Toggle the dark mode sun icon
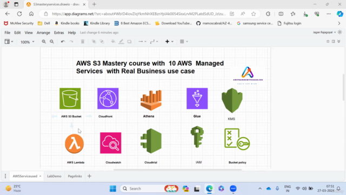This screenshot has width=346, height=195. click(340, 32)
